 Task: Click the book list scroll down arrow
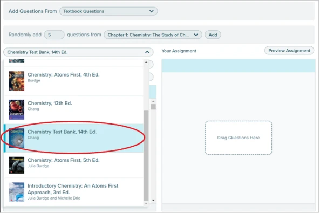click(146, 203)
